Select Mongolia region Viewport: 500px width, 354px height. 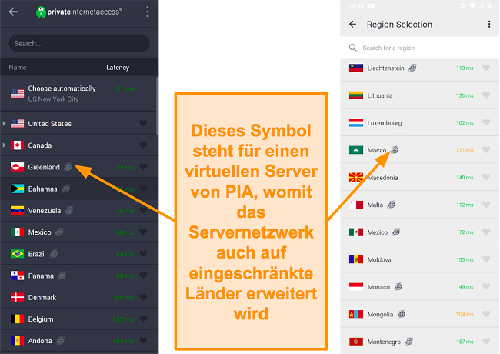(420, 315)
